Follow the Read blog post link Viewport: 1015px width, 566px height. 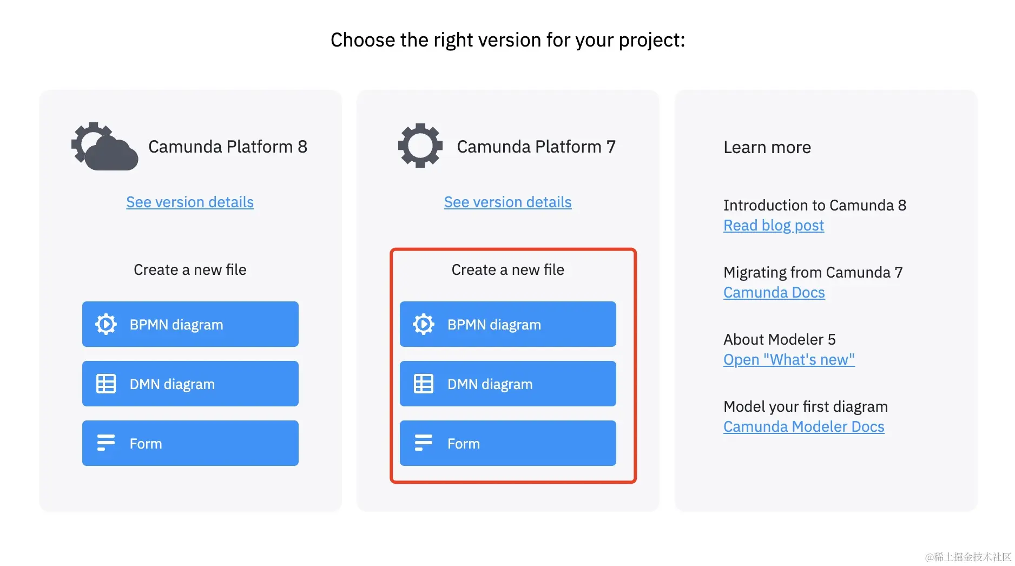coord(774,226)
